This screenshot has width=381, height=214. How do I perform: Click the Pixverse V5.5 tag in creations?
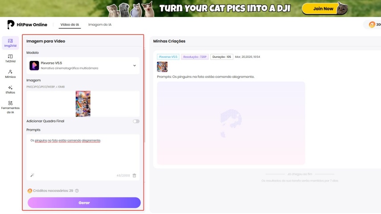168,57
